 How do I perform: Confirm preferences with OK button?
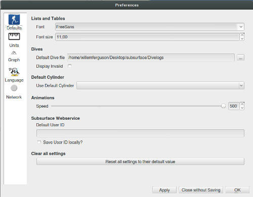pyautogui.click(x=237, y=190)
